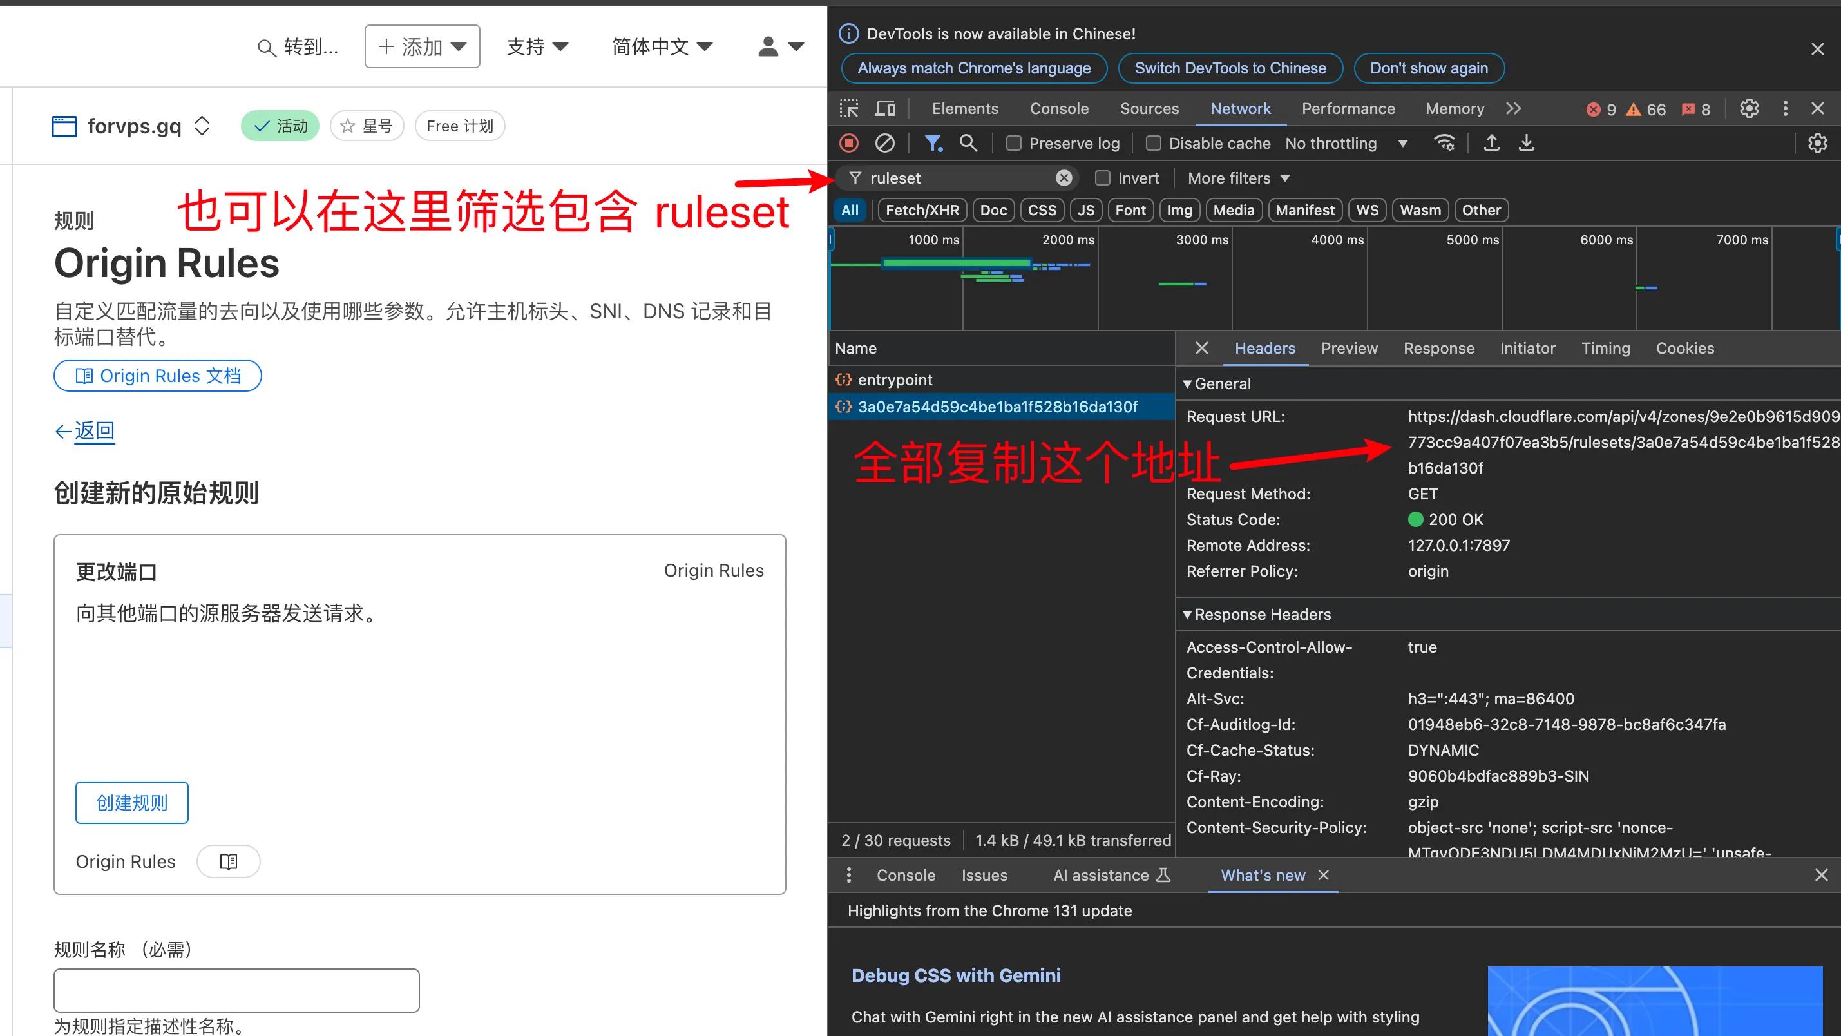Select the entrypoint request row
The height and width of the screenshot is (1036, 1841).
pyautogui.click(x=1001, y=379)
